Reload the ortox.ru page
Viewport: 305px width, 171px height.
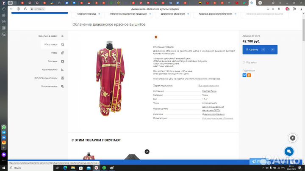(25, 9)
